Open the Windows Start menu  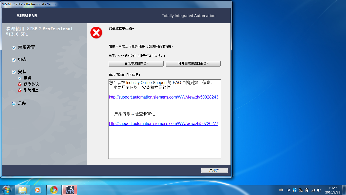pos(7,190)
